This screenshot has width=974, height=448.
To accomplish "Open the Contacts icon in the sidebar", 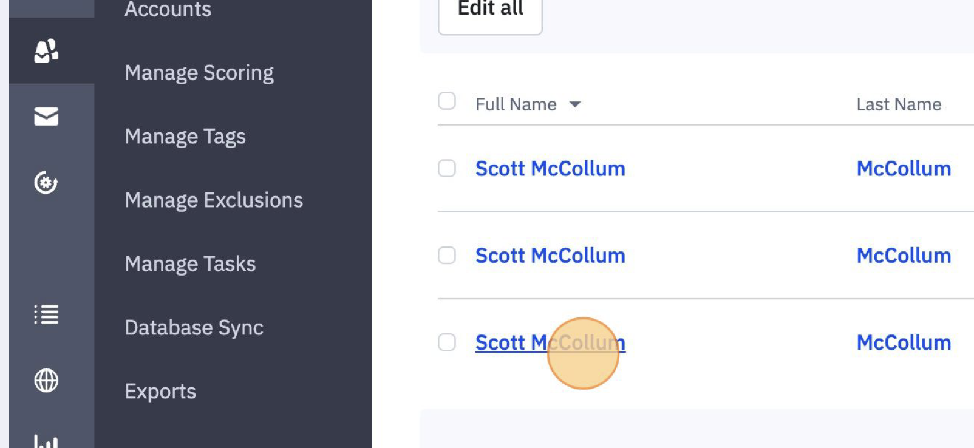I will (46, 51).
